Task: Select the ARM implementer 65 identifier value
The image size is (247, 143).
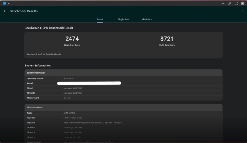Action: point(93,122)
